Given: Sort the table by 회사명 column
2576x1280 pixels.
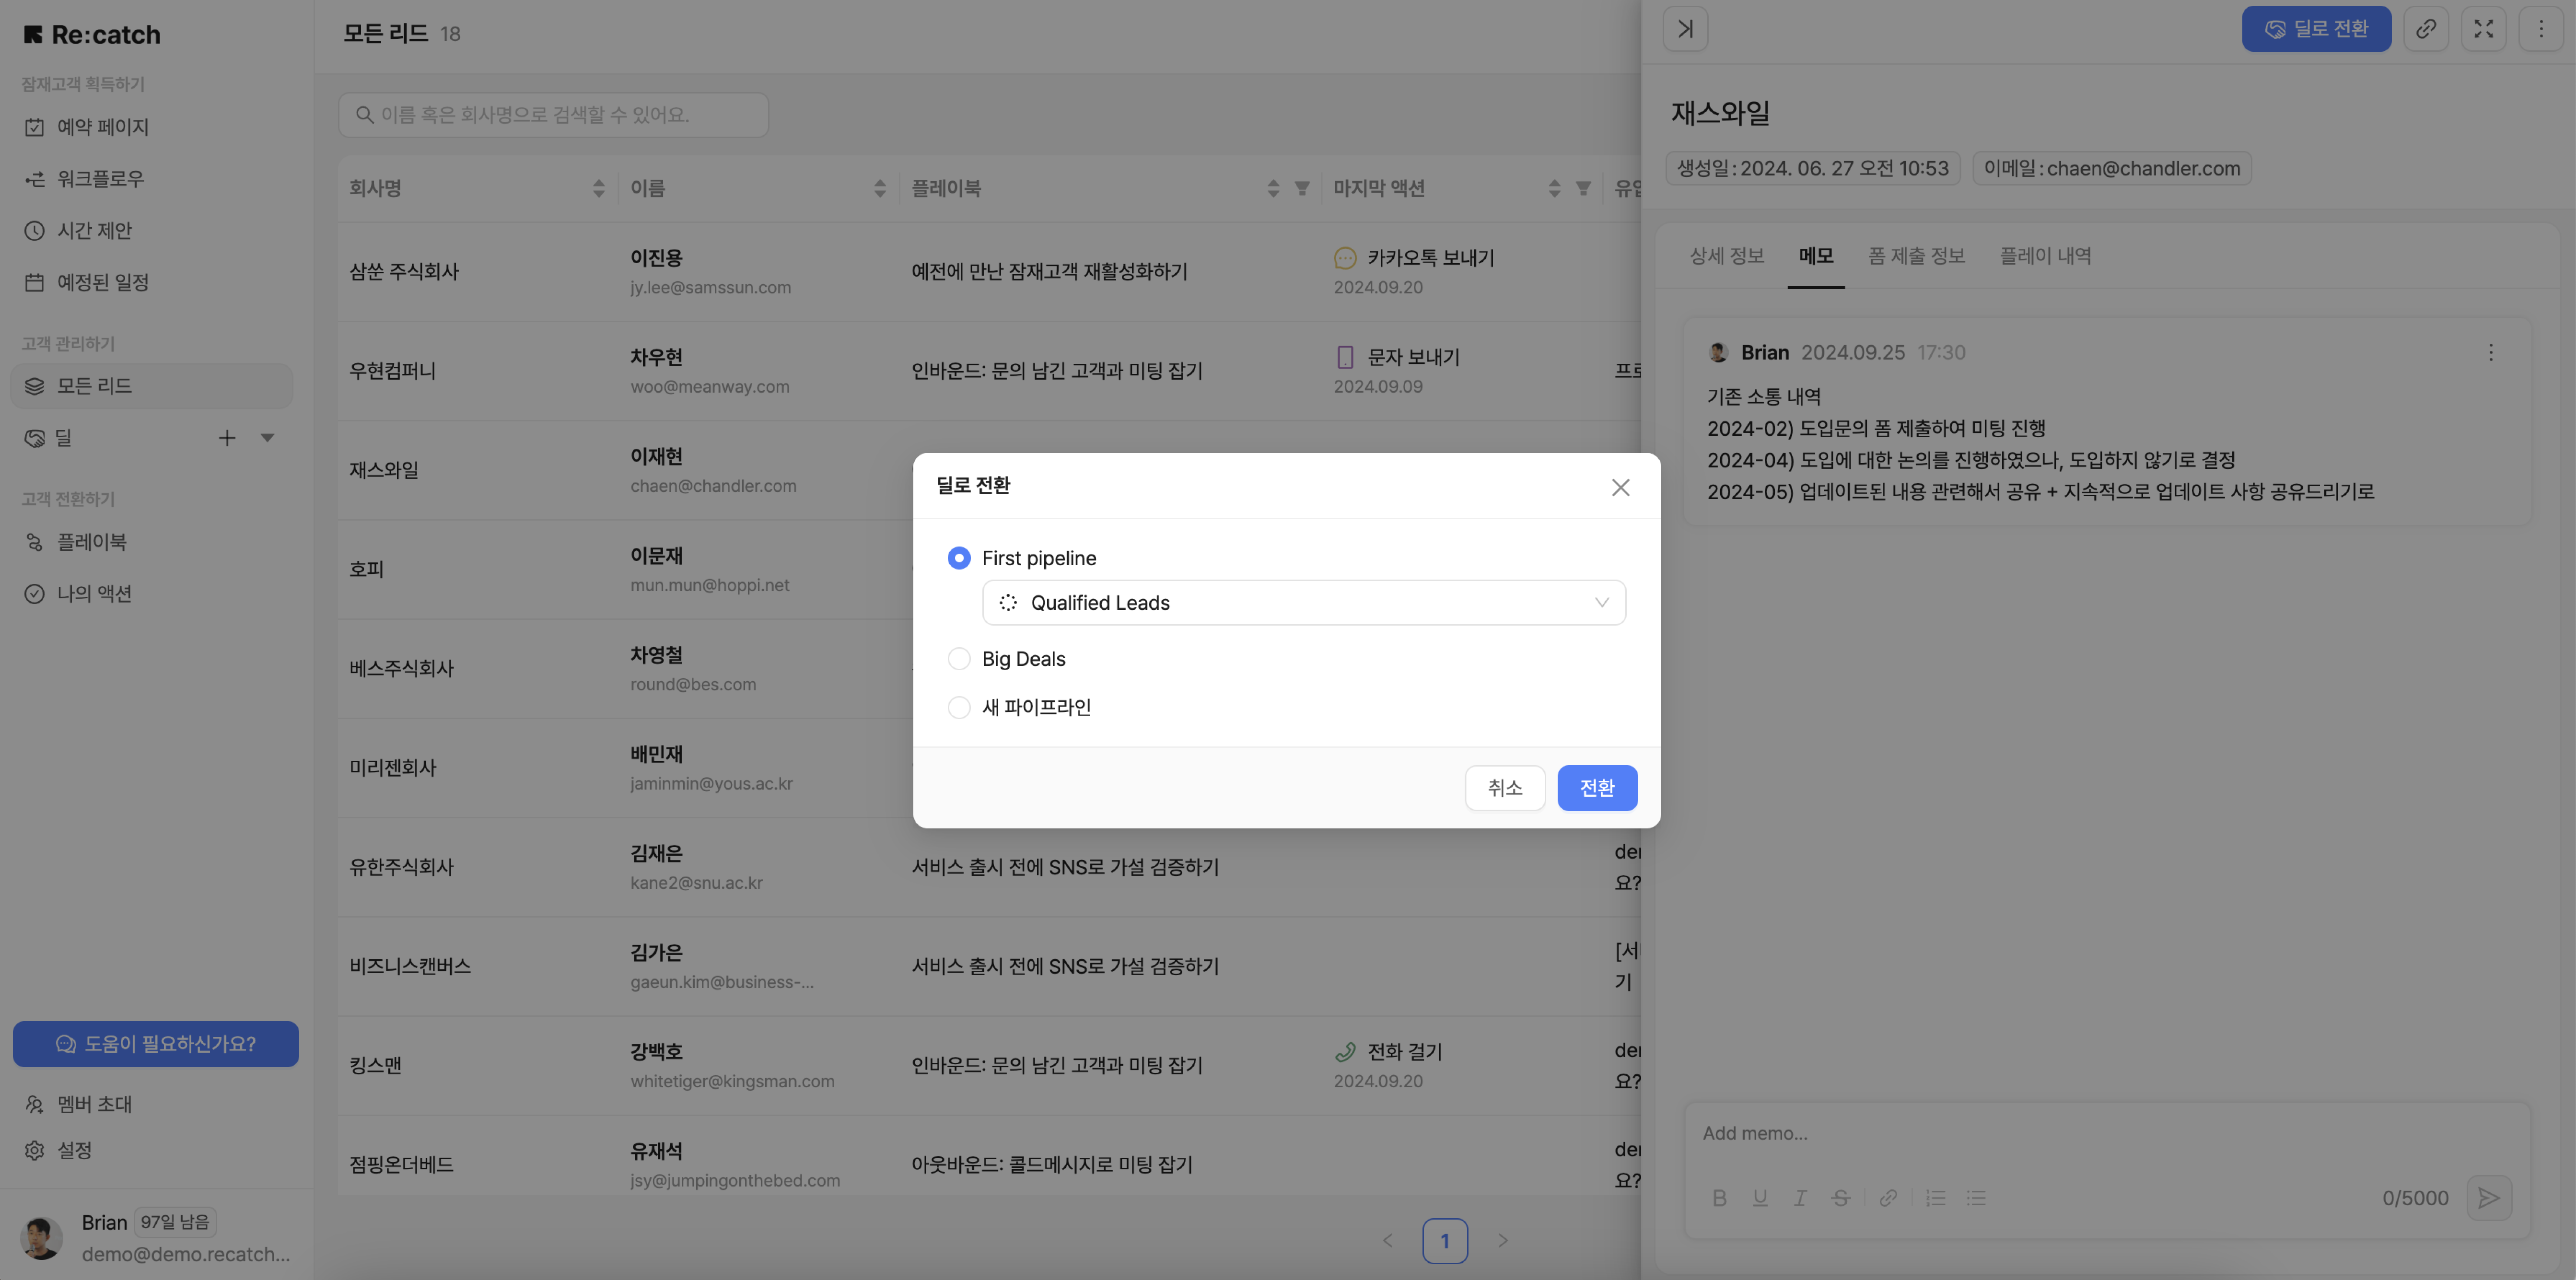Looking at the screenshot, I should click(x=598, y=188).
